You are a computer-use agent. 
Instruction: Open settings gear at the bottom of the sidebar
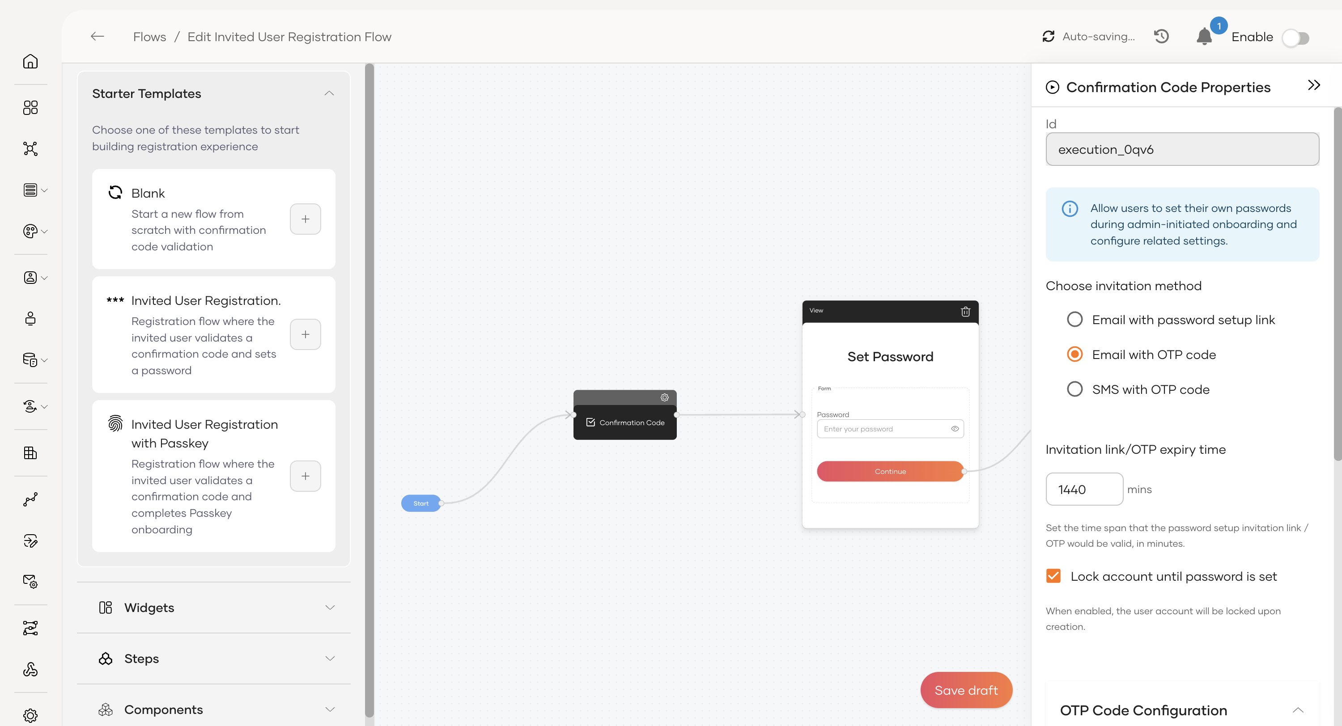[x=30, y=715]
